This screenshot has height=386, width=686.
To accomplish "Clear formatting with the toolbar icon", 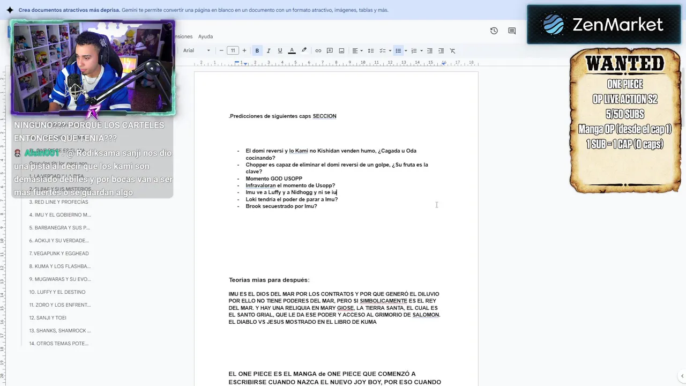I will [452, 50].
